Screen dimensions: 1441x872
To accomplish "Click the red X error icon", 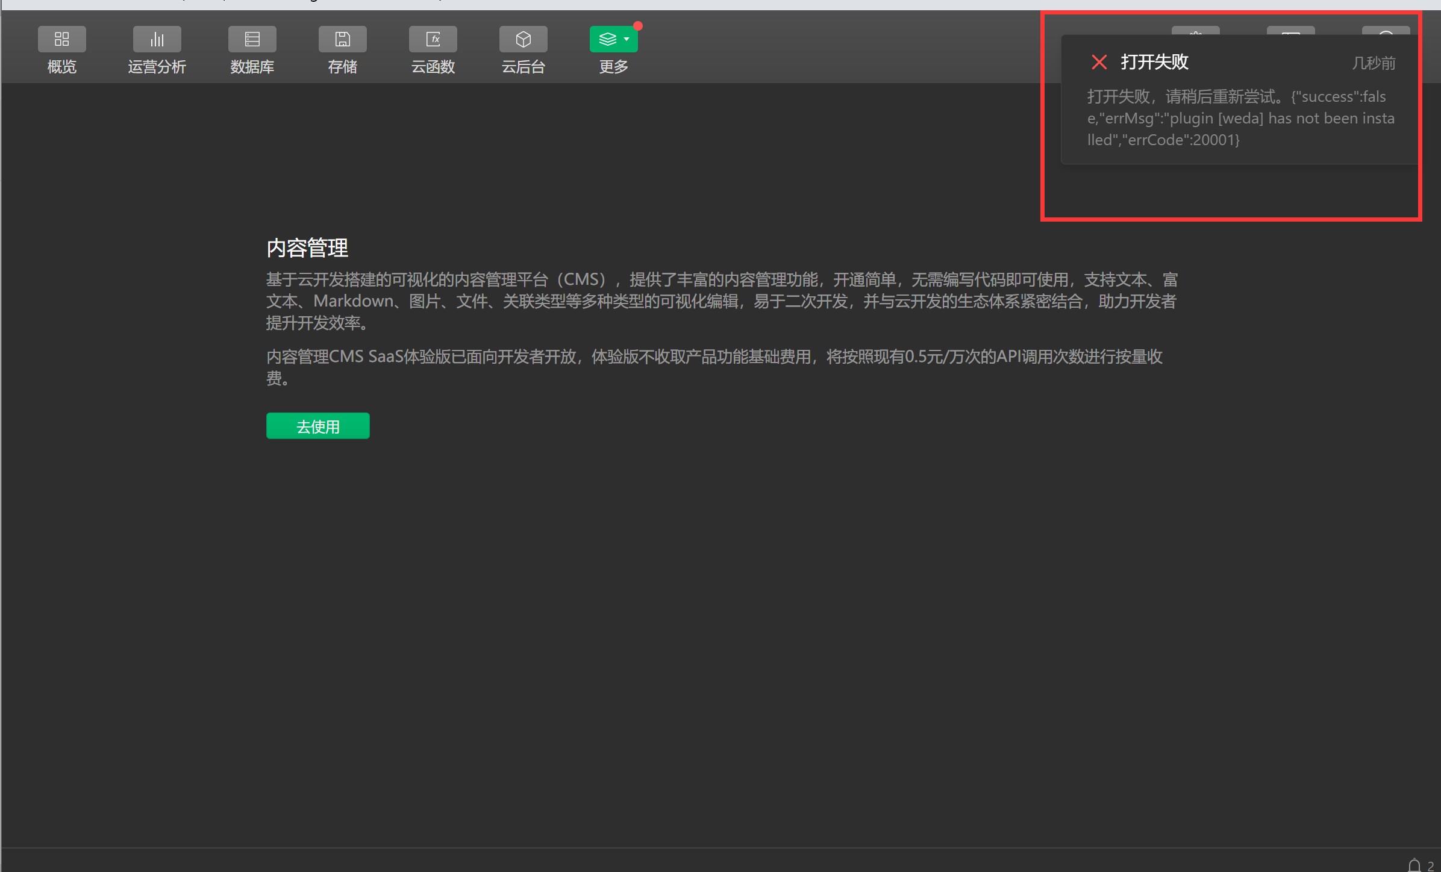I will [1099, 62].
